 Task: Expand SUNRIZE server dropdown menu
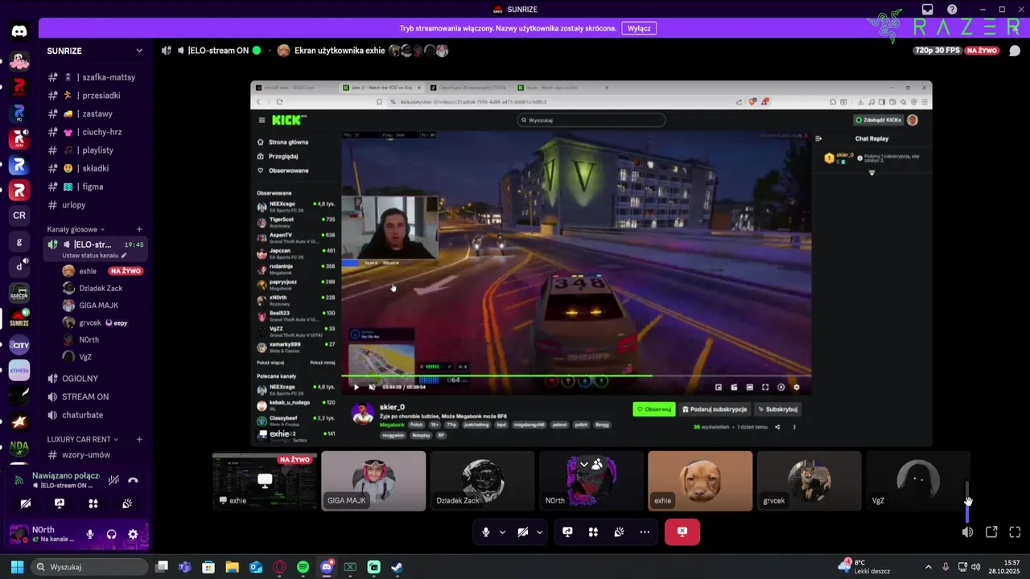pos(139,51)
